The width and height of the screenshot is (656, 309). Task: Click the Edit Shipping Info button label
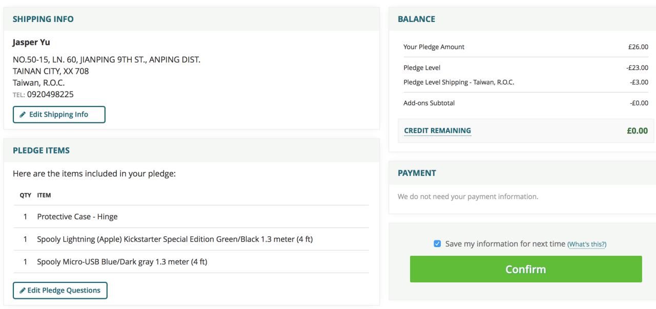tap(58, 115)
